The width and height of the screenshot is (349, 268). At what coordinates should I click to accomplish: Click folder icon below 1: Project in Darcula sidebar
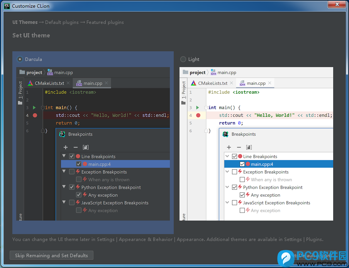click(x=20, y=103)
